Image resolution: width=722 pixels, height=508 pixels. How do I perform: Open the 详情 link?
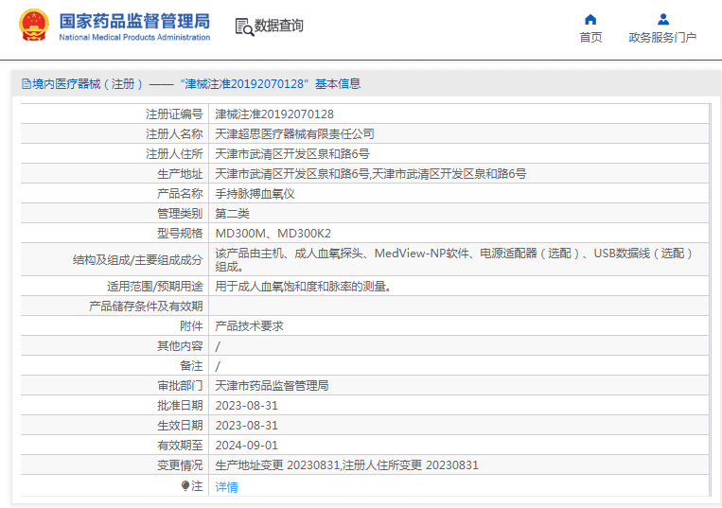[x=226, y=487]
